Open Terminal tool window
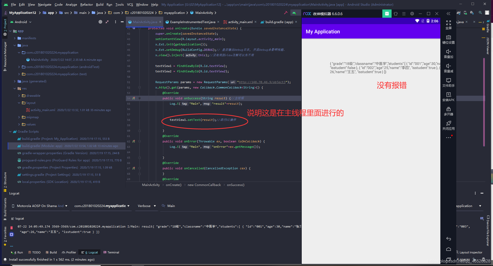This screenshot has height=266, width=493. click(x=111, y=252)
